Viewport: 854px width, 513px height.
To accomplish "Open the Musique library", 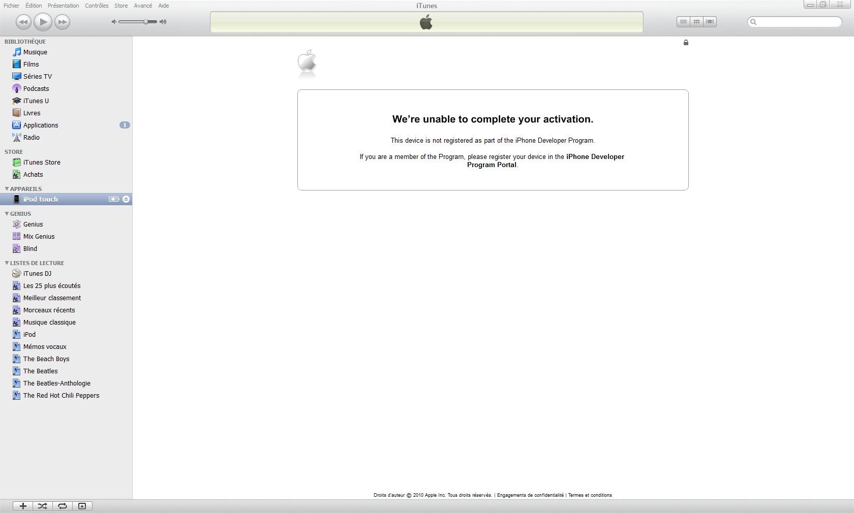I will coord(66,52).
